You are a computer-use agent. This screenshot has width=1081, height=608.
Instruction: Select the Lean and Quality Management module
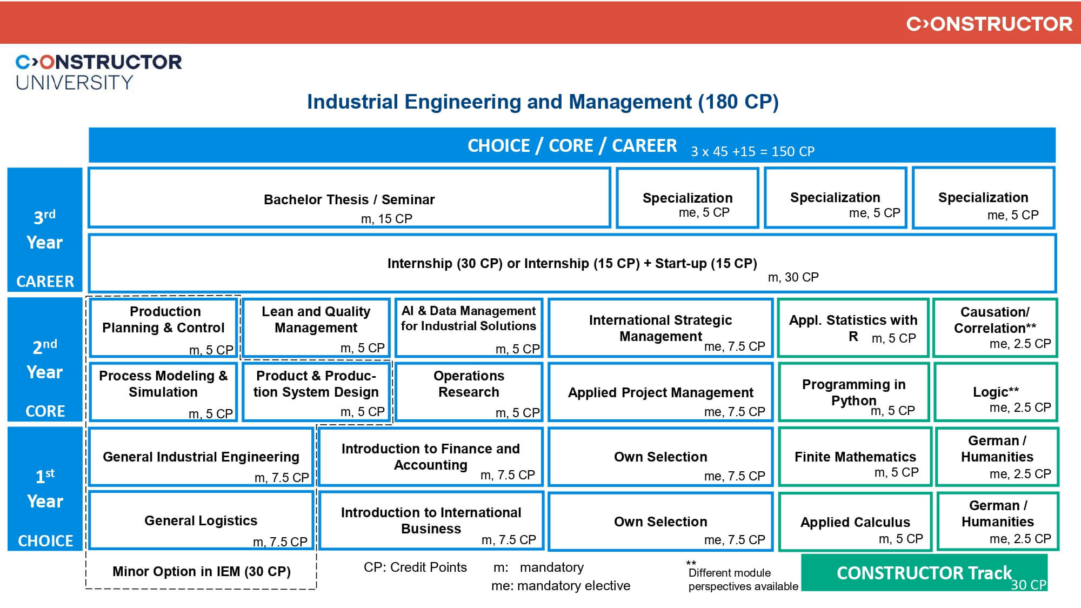[x=316, y=328]
